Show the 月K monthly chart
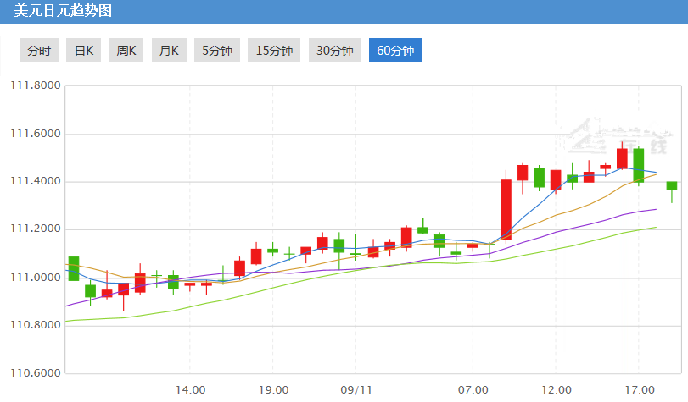This screenshot has height=402, width=688. [169, 50]
